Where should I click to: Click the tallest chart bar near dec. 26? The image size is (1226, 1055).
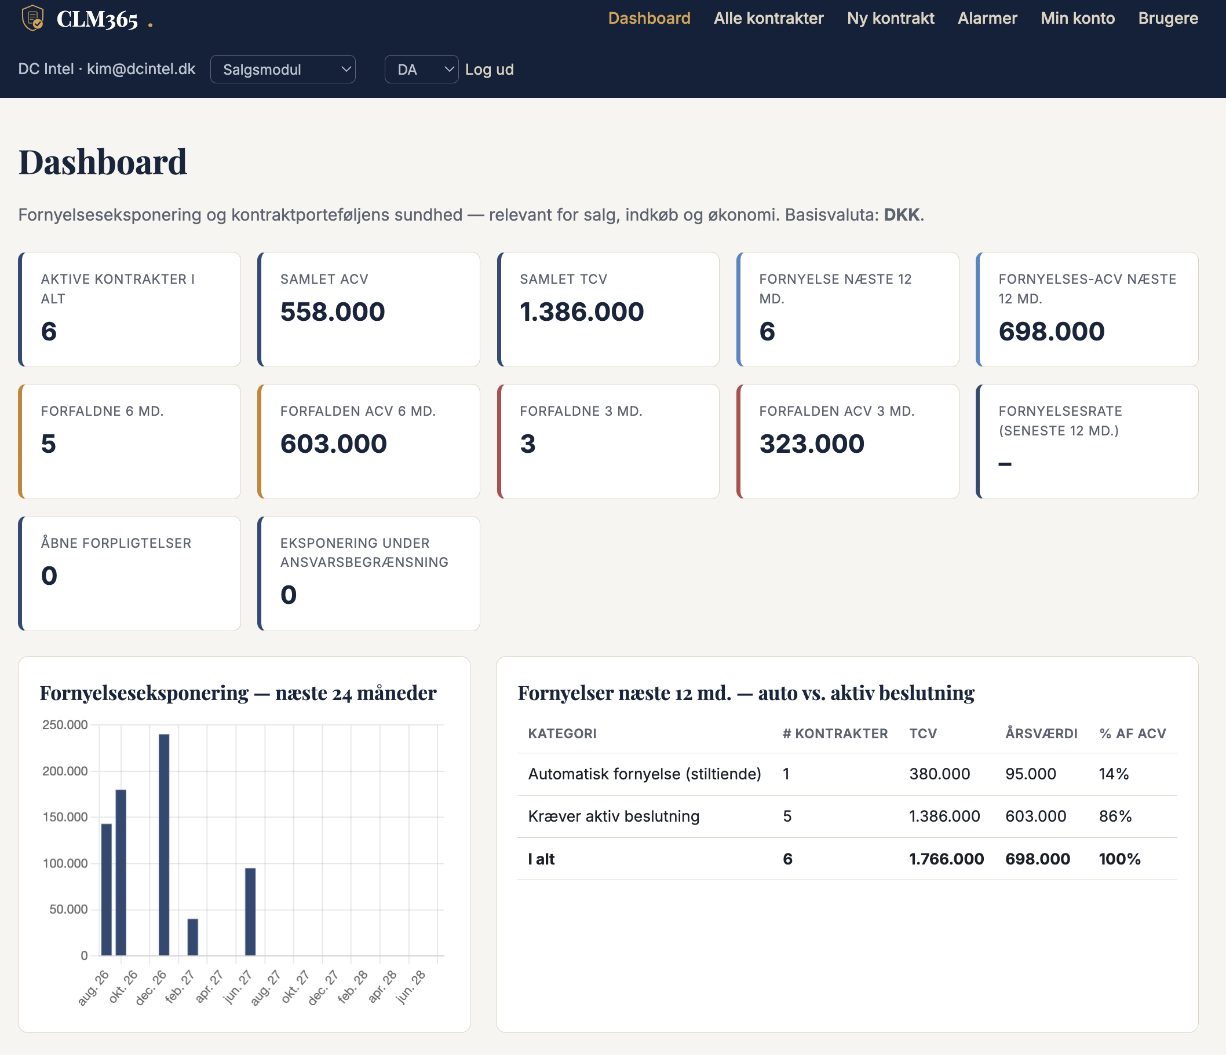tap(164, 844)
